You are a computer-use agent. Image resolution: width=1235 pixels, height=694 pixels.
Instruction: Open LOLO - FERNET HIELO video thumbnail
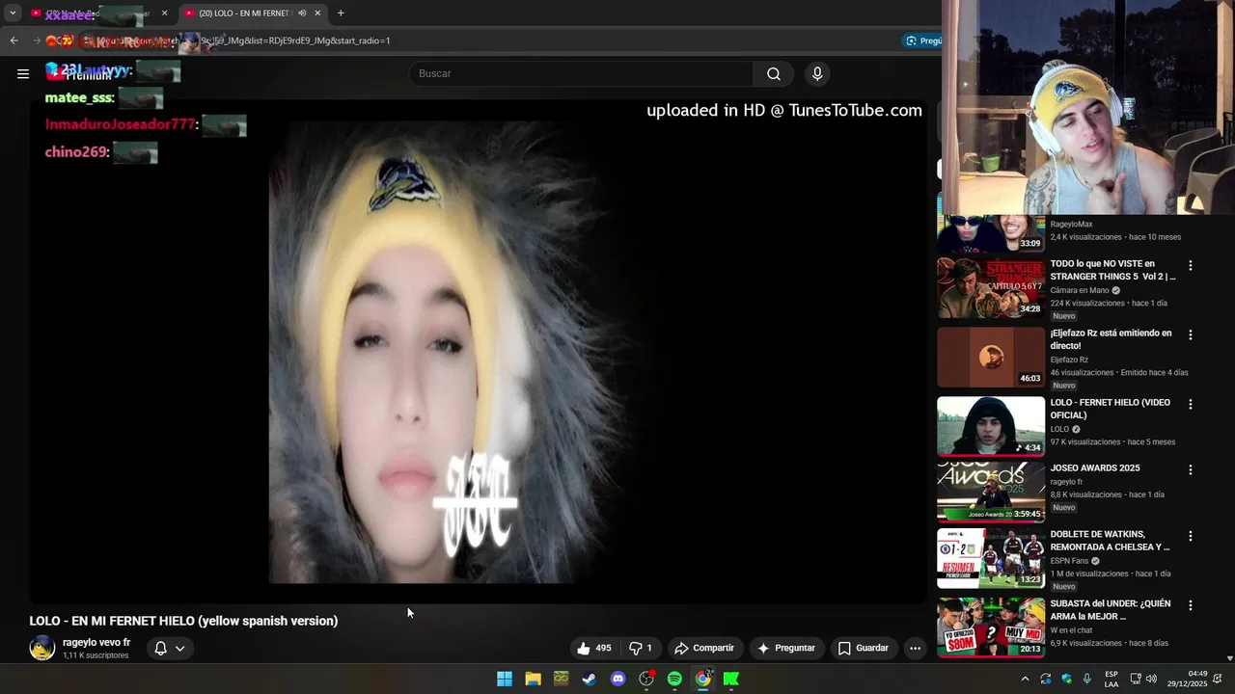(x=991, y=426)
